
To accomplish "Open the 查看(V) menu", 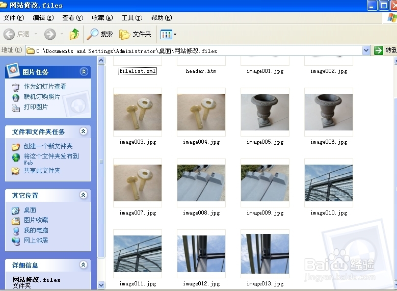I will pos(73,18).
